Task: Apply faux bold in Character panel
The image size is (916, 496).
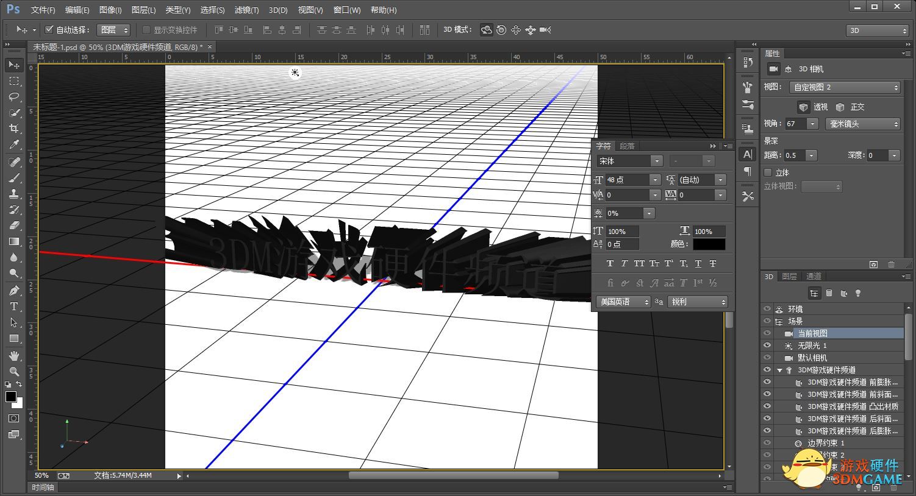Action: (610, 264)
